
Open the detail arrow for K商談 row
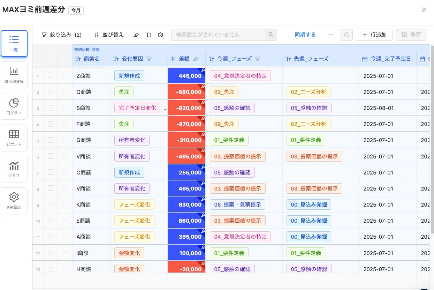pyautogui.click(x=64, y=204)
